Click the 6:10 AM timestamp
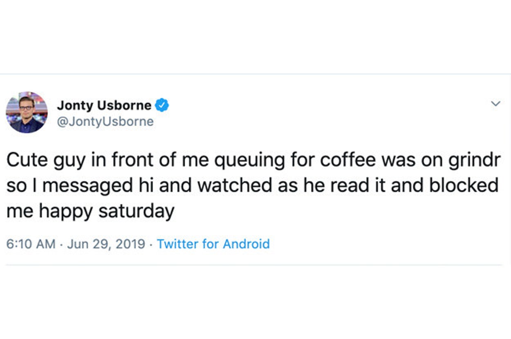The width and height of the screenshot is (511, 339). (31, 244)
